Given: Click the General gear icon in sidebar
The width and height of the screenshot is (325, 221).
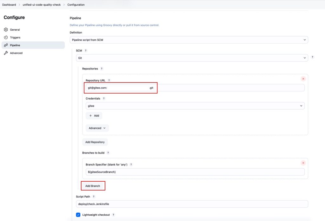Looking at the screenshot, I should point(6,30).
